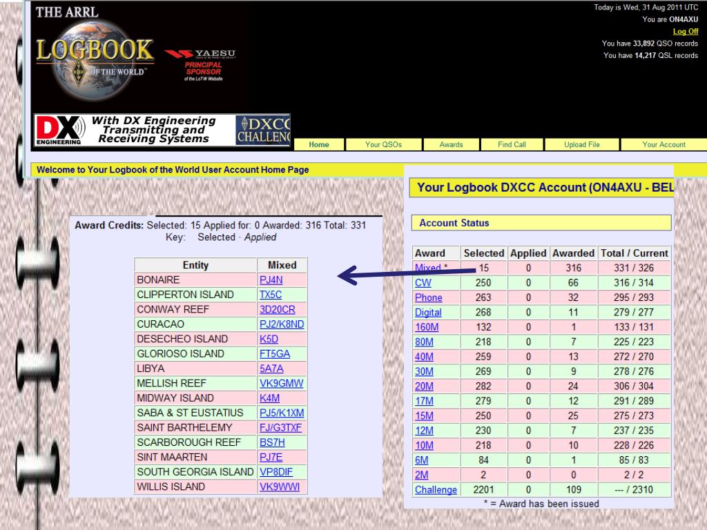
Task: Click the ARRL Logbook of the World logo
Action: 93,55
